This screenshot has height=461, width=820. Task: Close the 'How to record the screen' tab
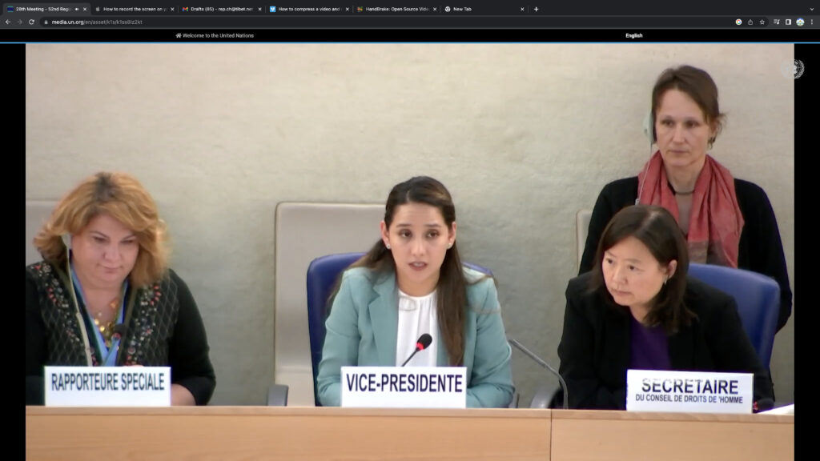[x=172, y=9]
